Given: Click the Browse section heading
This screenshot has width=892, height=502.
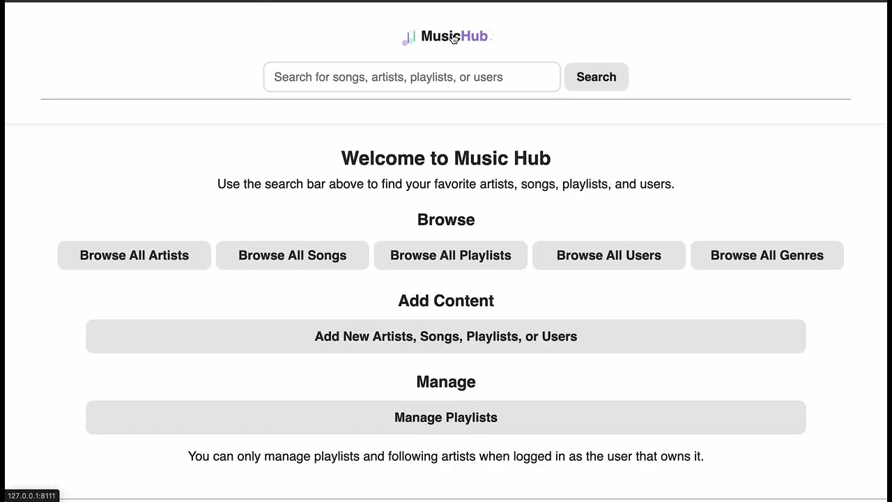Looking at the screenshot, I should (446, 220).
